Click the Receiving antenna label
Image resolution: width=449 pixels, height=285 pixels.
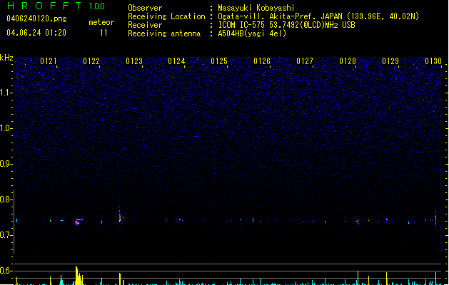[x=164, y=33]
